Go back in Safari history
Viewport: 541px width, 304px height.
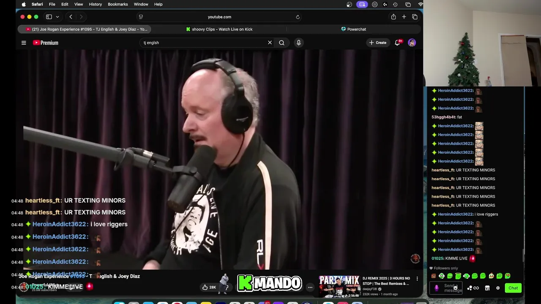tap(71, 17)
